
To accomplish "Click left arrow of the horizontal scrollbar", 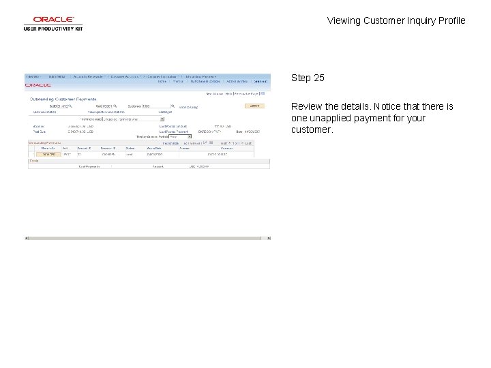I will [x=27, y=238].
